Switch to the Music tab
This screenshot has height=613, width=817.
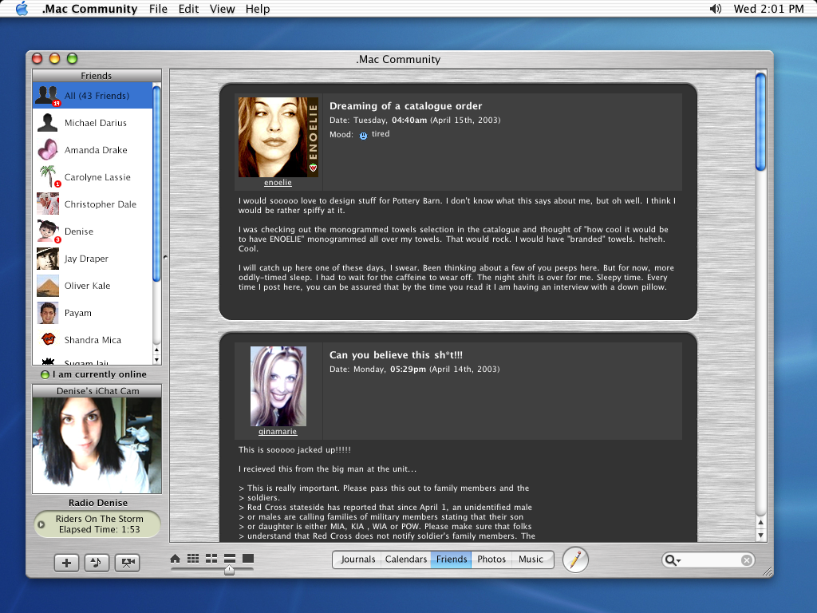pyautogui.click(x=531, y=560)
